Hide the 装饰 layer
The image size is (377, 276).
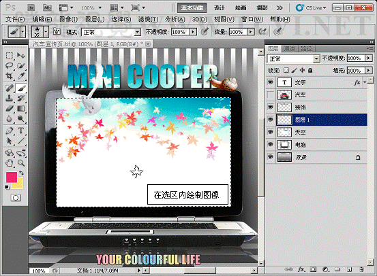pos(271,107)
